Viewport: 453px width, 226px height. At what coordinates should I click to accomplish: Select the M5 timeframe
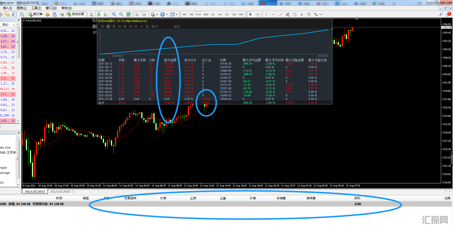192,14
